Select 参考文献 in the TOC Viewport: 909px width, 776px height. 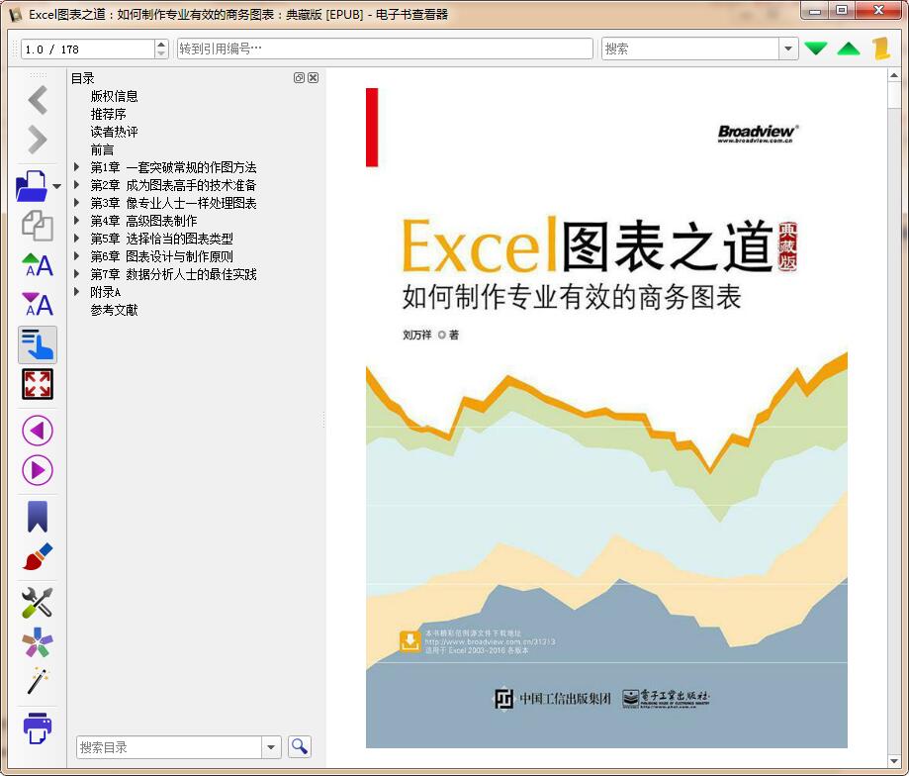point(114,310)
